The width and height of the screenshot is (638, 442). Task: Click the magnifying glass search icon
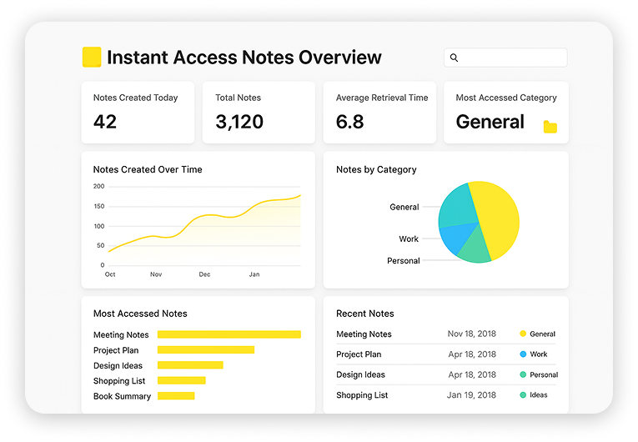point(455,58)
